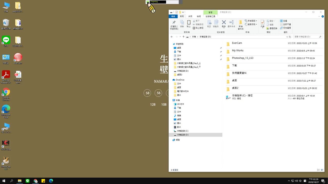Select 快速存取 (Quick access) in the navigation pane

coord(180,44)
